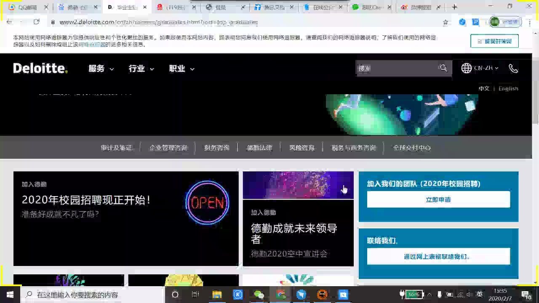The height and width of the screenshot is (303, 539).
Task: Click the Chrome taskbar icon
Action: (280, 295)
